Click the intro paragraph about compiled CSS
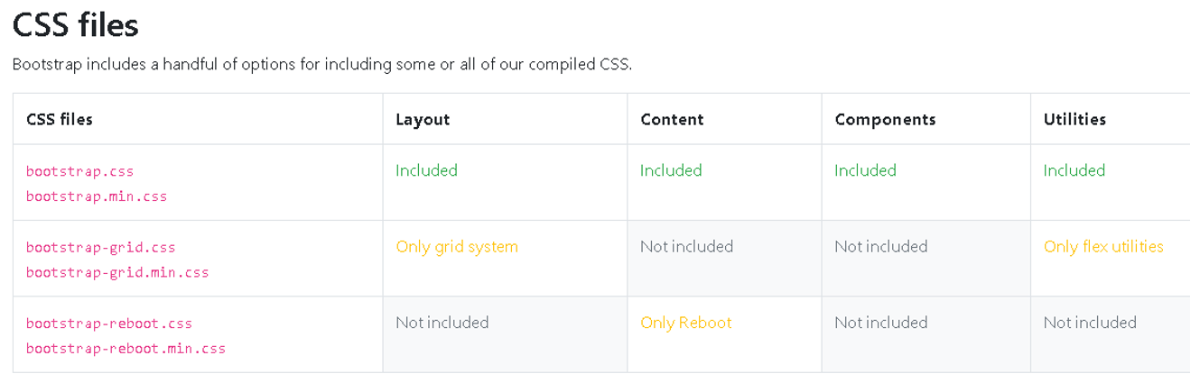This screenshot has height=383, width=1200. click(x=322, y=65)
